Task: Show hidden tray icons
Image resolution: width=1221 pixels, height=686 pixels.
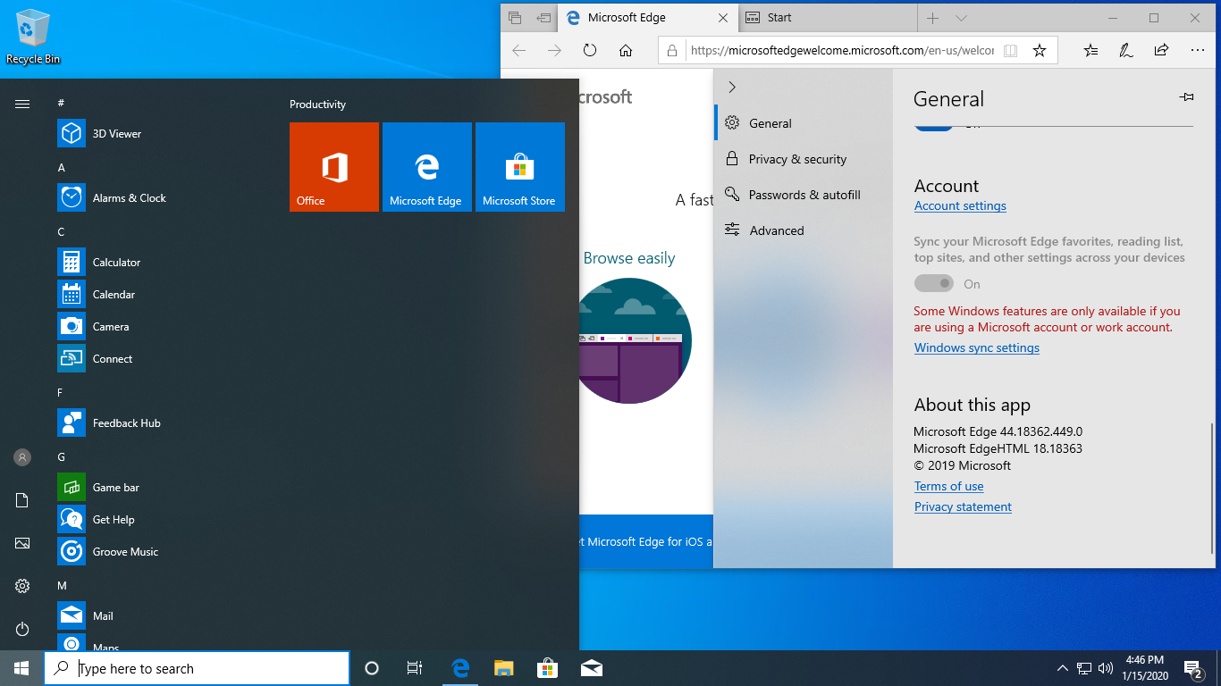Action: tap(1063, 668)
